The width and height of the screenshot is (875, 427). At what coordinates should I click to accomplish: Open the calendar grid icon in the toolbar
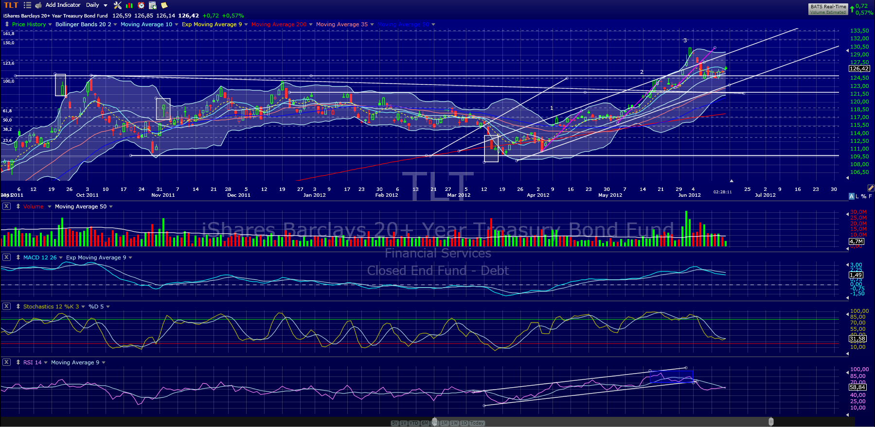click(153, 5)
